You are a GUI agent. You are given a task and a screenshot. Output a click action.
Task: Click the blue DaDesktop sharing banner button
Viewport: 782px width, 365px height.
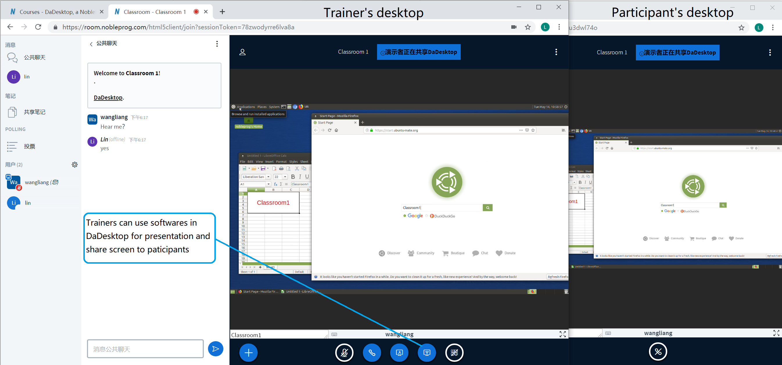(419, 52)
